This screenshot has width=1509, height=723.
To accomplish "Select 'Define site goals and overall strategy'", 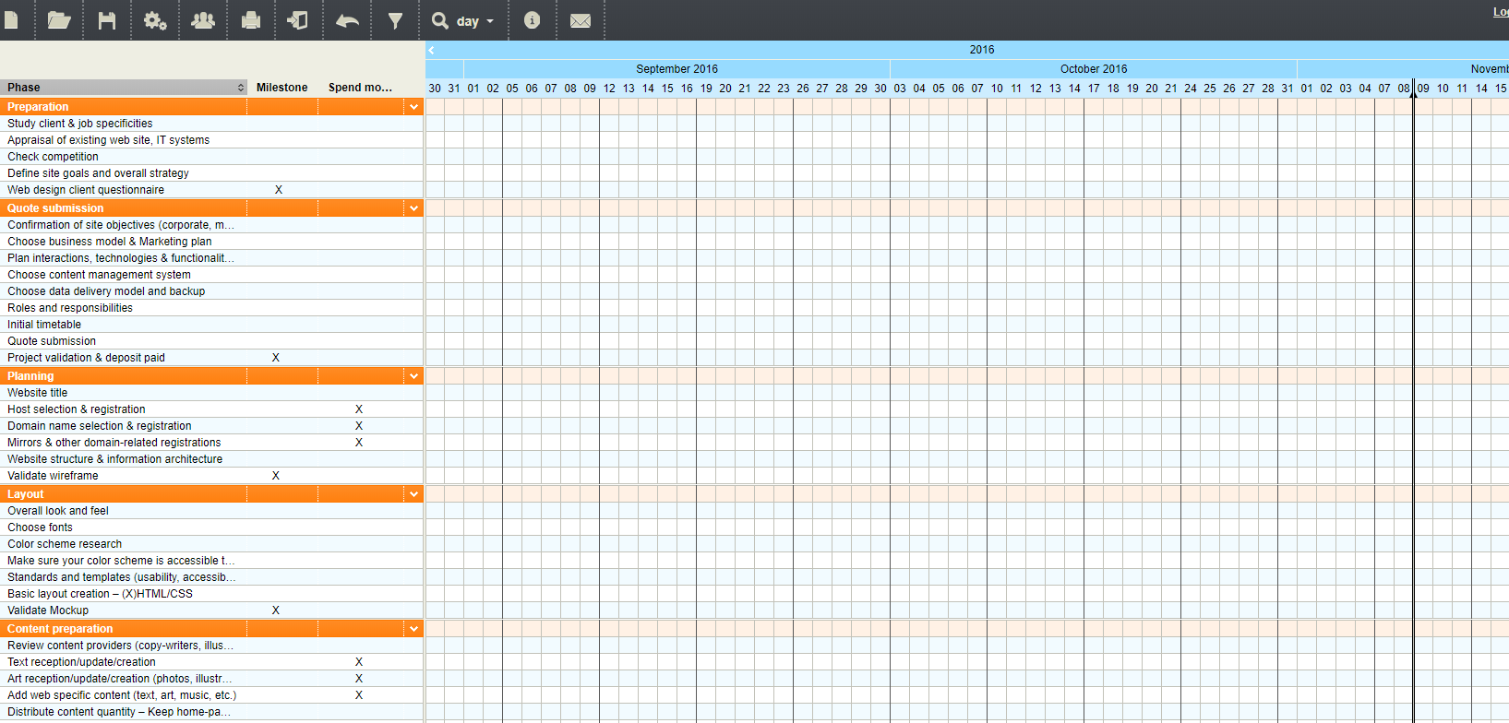I will tap(98, 173).
